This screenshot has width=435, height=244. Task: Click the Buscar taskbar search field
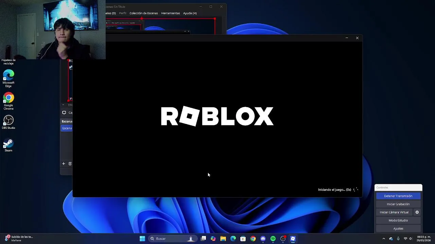[x=173, y=239]
